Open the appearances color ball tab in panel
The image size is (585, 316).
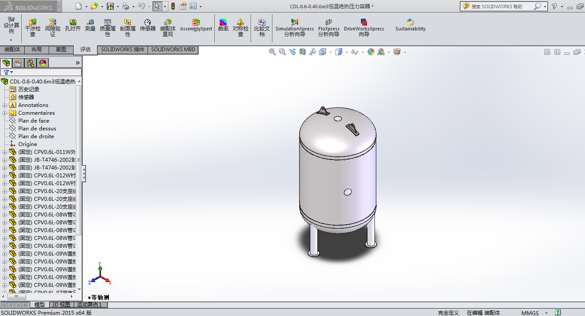coord(43,63)
